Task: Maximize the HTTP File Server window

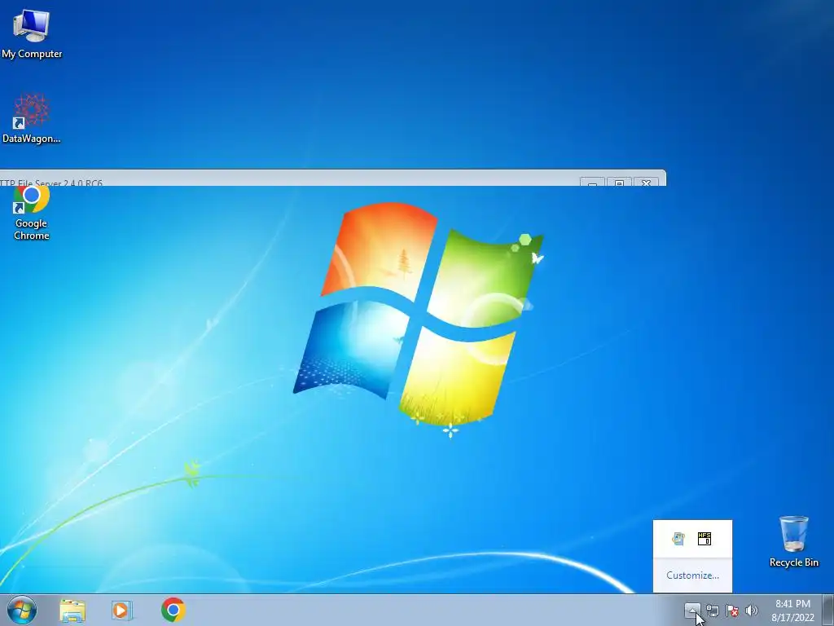Action: tap(619, 183)
